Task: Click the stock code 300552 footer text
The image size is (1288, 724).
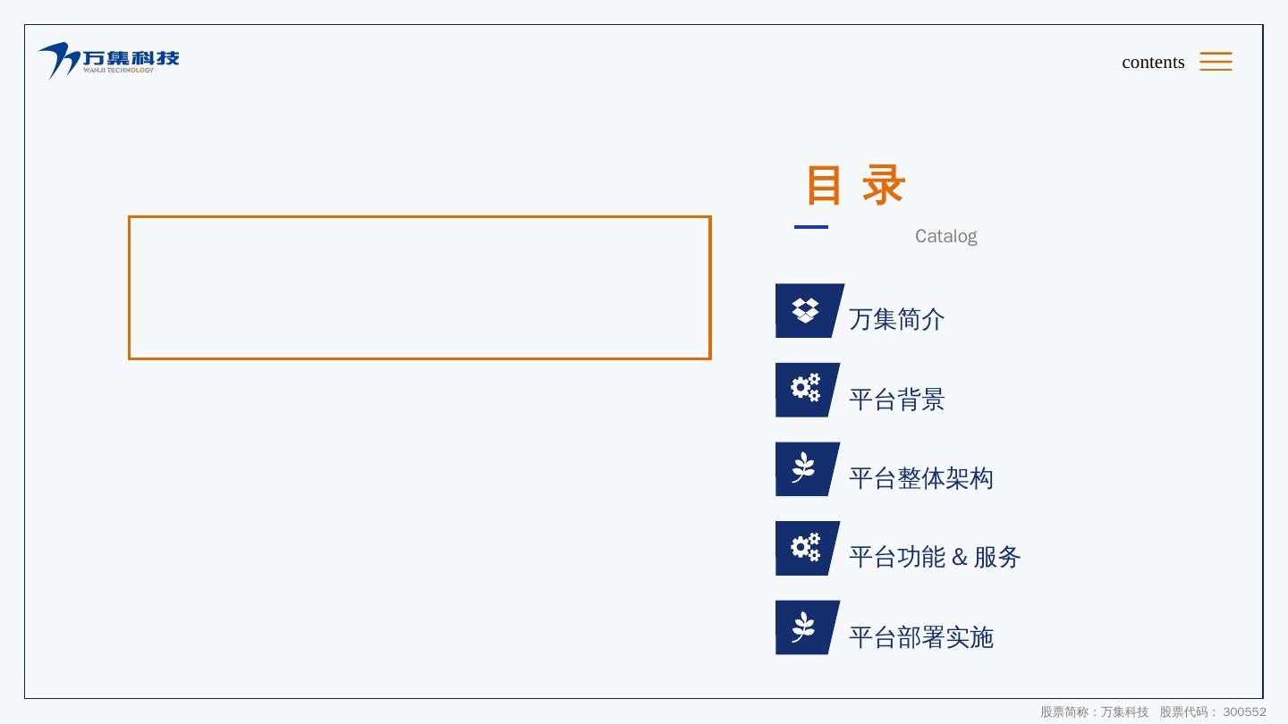Action: [x=1244, y=711]
